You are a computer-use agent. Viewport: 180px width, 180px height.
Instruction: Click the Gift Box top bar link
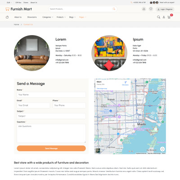[x=18, y=3]
